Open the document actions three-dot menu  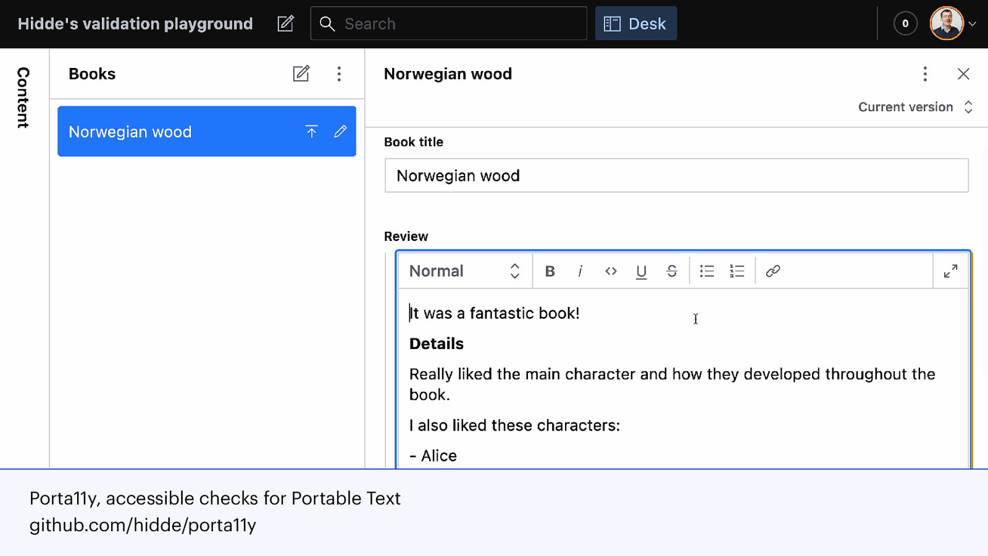(x=925, y=74)
